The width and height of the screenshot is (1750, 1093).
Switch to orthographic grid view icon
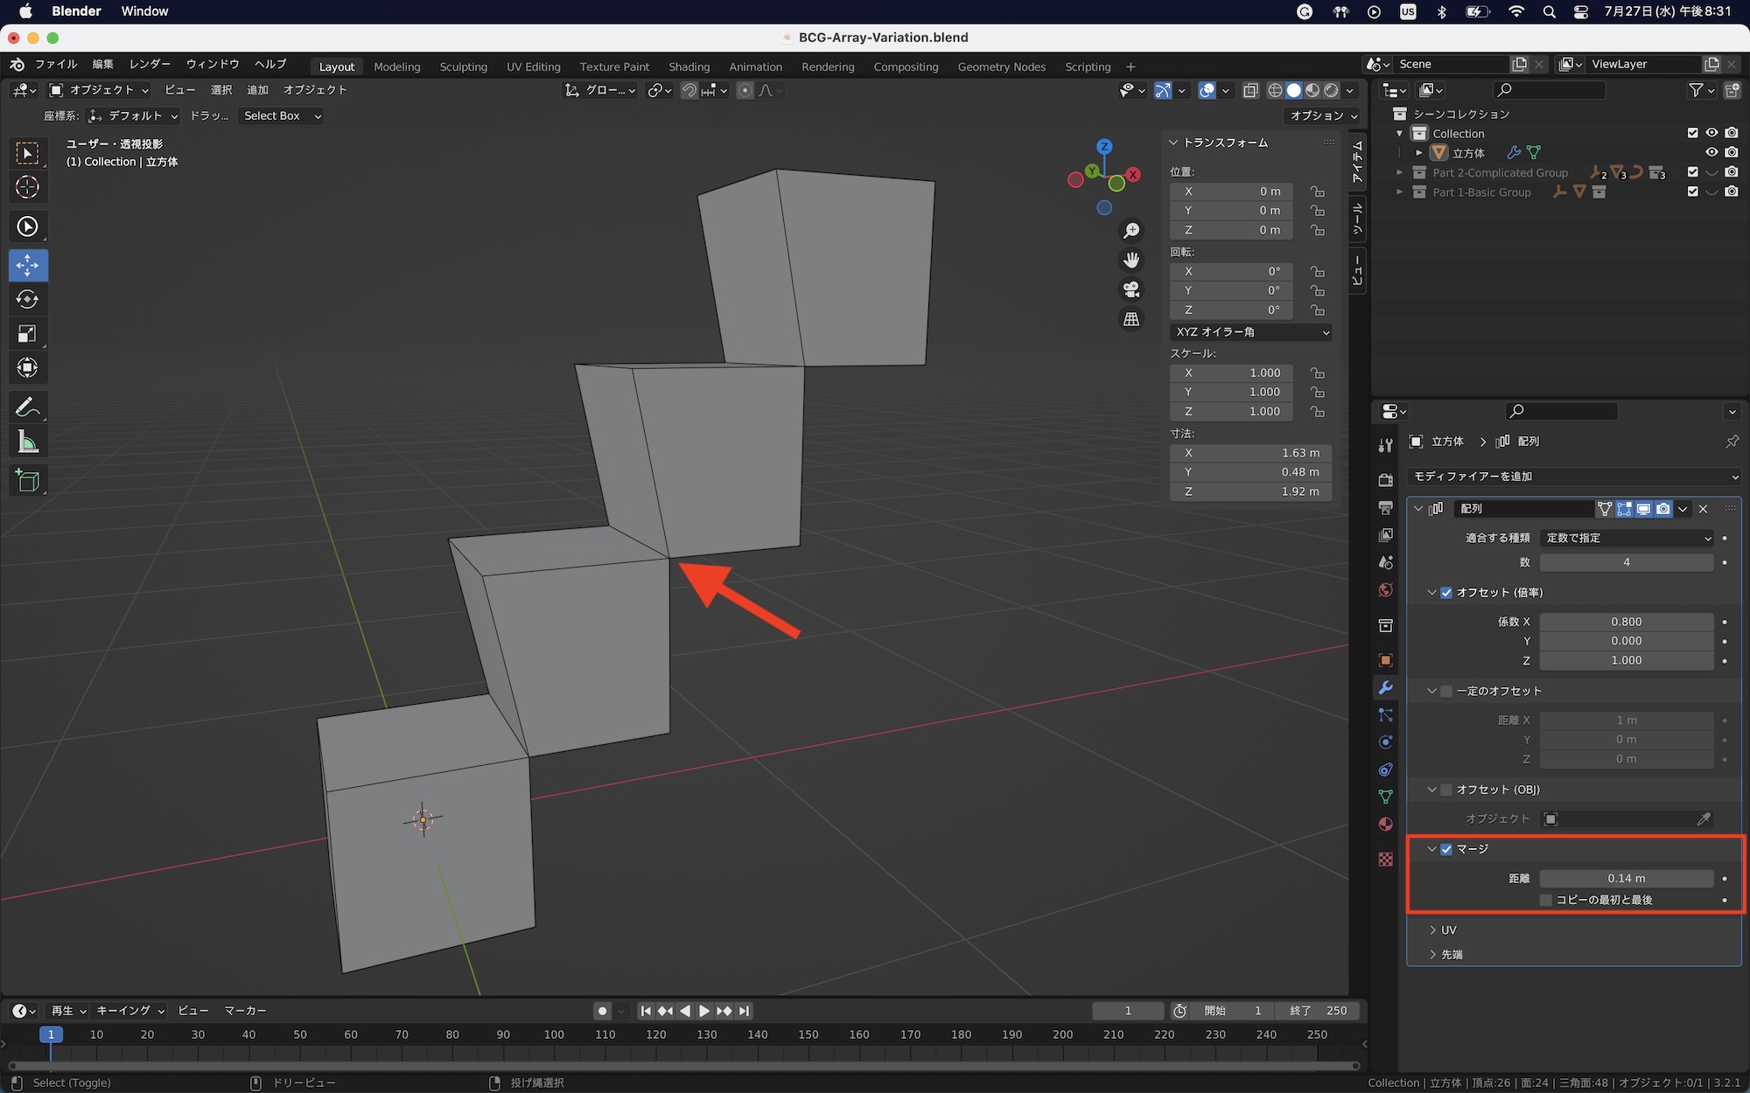point(1131,320)
